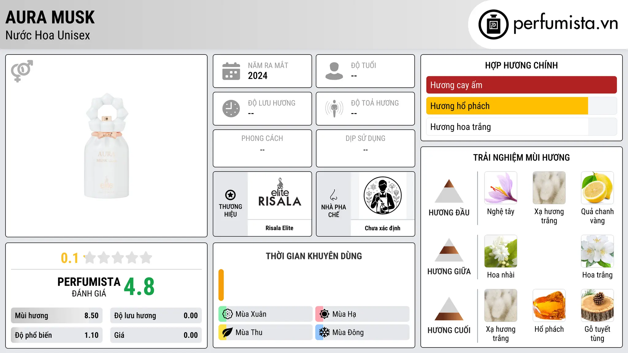628x353 pixels.
Task: Open the Hoa nhài jasmine image
Action: (501, 251)
